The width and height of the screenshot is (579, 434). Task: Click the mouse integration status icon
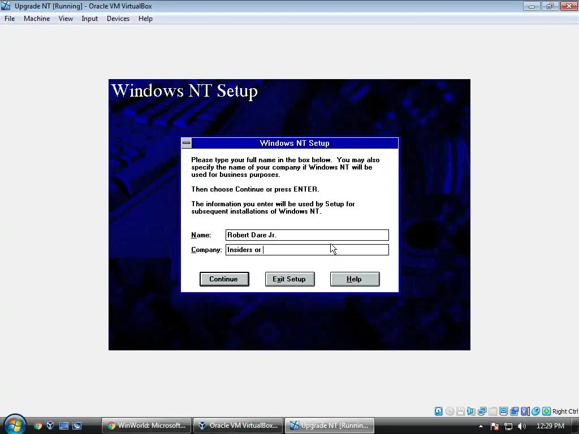[536, 411]
